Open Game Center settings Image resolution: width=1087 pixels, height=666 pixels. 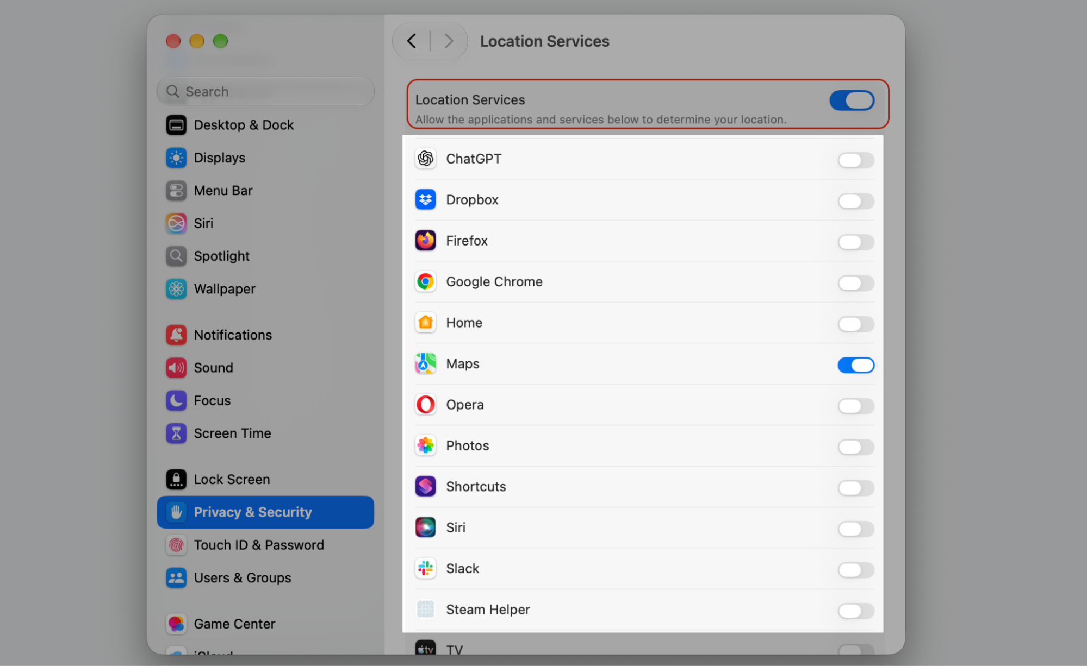[265, 624]
